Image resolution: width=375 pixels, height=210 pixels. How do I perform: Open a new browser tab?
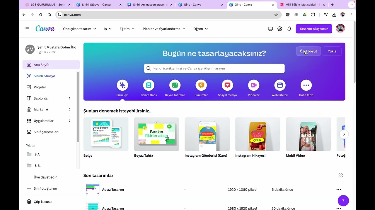click(332, 5)
